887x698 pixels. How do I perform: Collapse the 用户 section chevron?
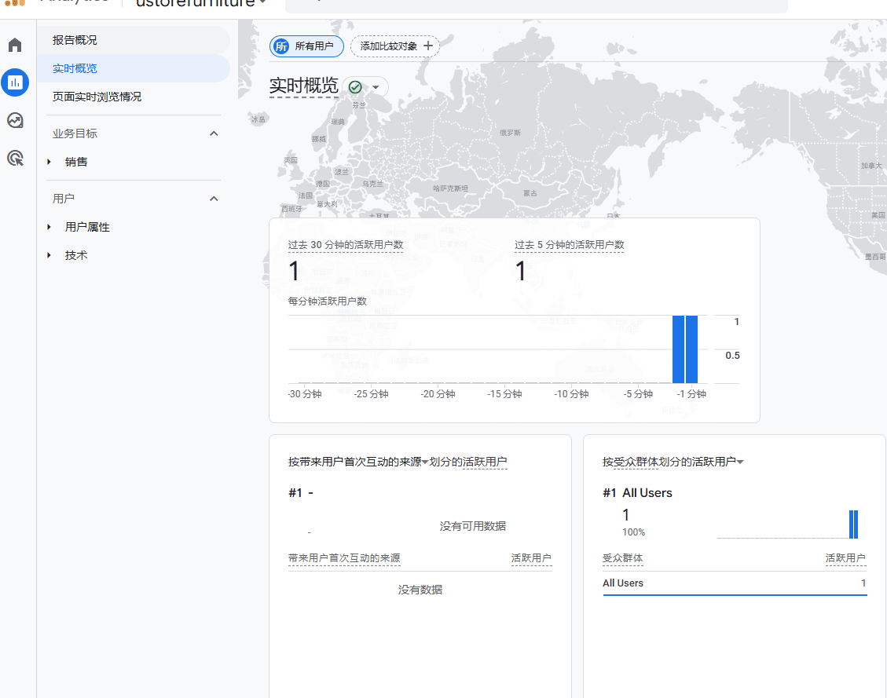pos(214,199)
